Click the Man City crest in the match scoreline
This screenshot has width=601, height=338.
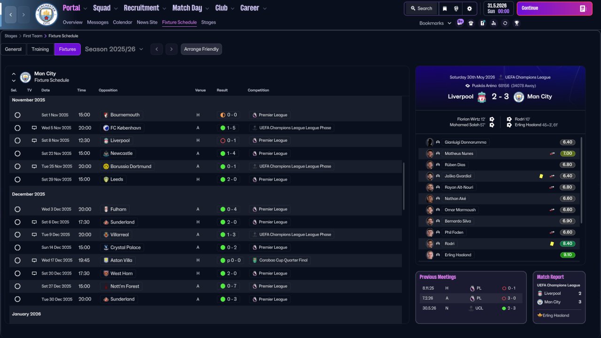519,97
